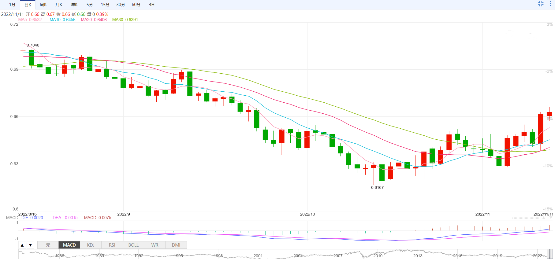Click the navigator timeline at year 2010
Image resolution: width=555 pixels, height=268 pixels.
pos(378,256)
